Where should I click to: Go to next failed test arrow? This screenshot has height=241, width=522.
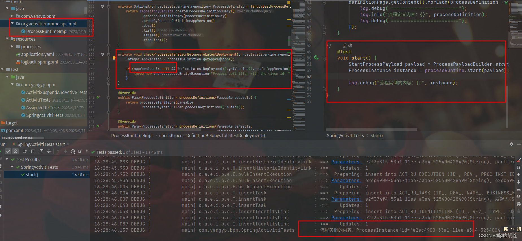click(x=65, y=152)
